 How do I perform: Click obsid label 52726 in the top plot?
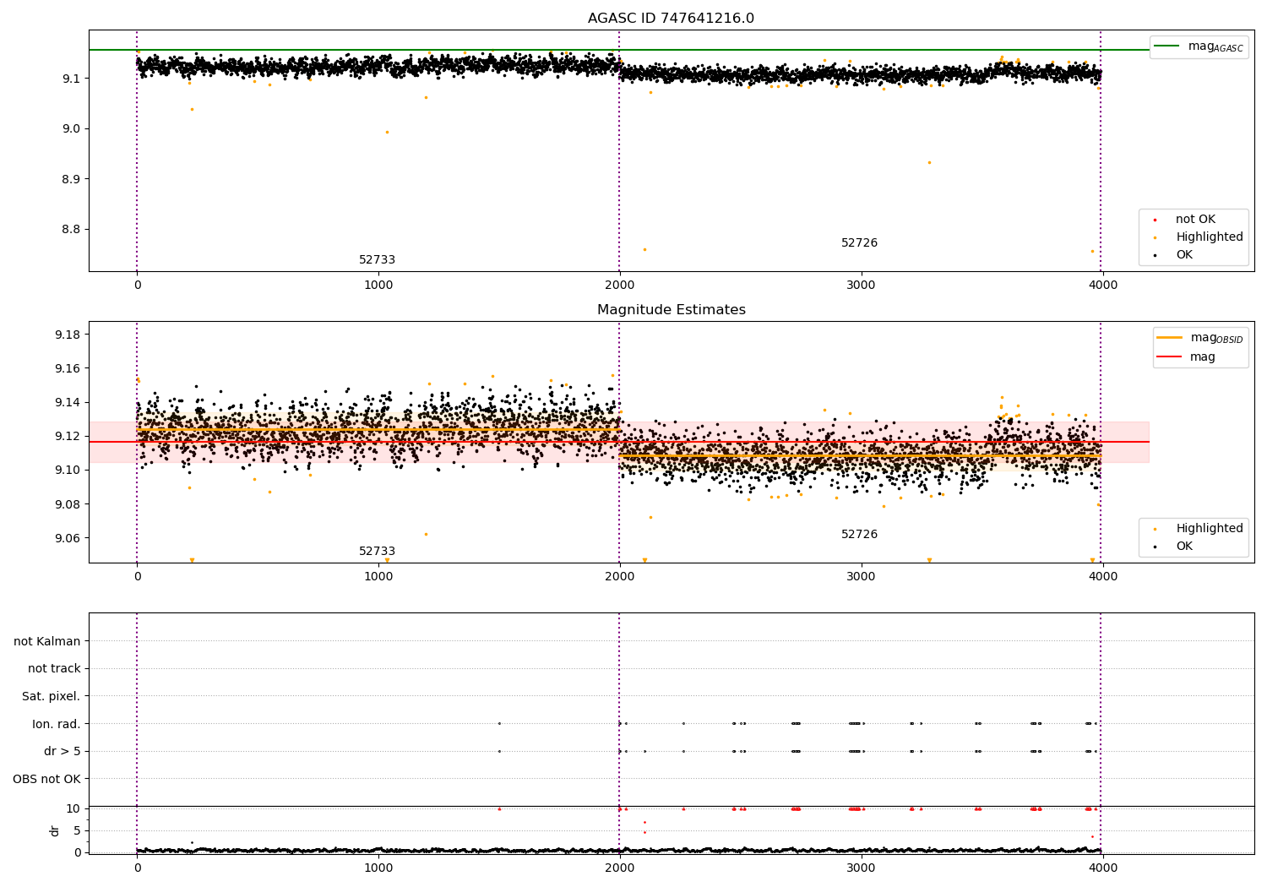[859, 243]
